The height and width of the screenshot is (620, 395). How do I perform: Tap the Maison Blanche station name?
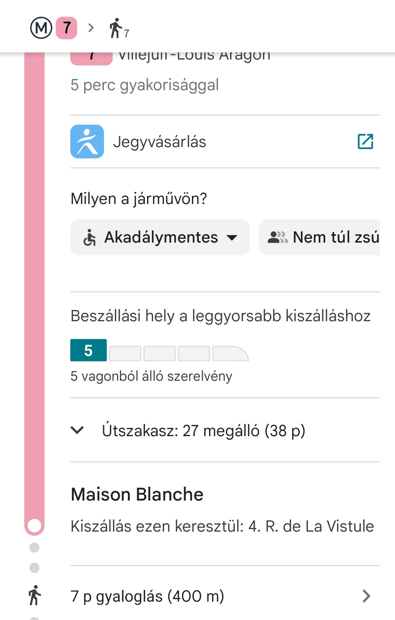click(x=137, y=494)
